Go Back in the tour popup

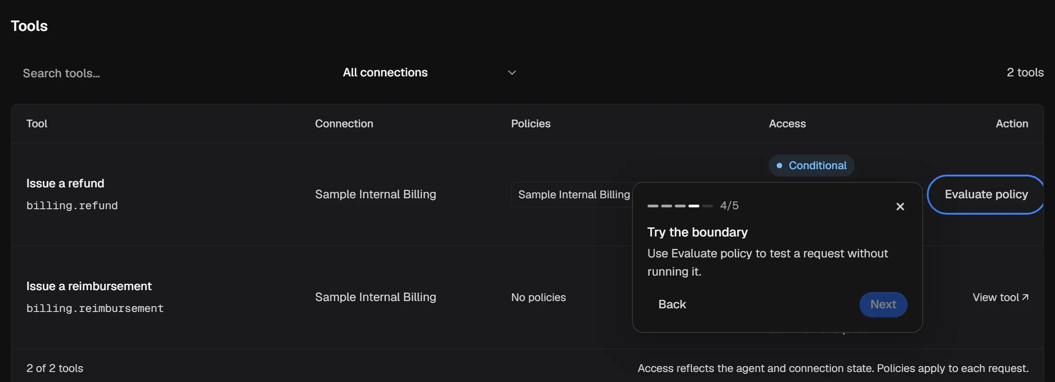tap(672, 304)
